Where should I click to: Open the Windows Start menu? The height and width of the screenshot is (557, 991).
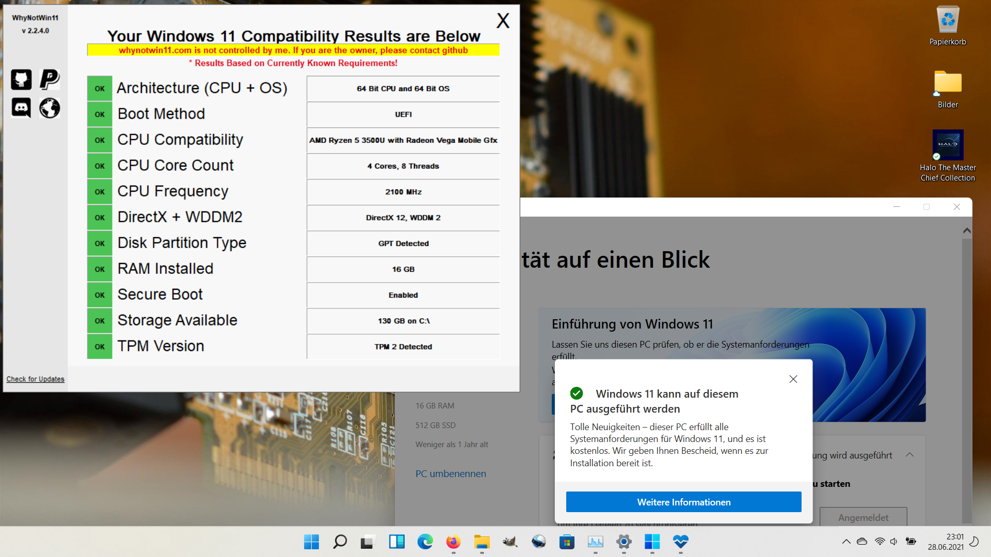311,542
